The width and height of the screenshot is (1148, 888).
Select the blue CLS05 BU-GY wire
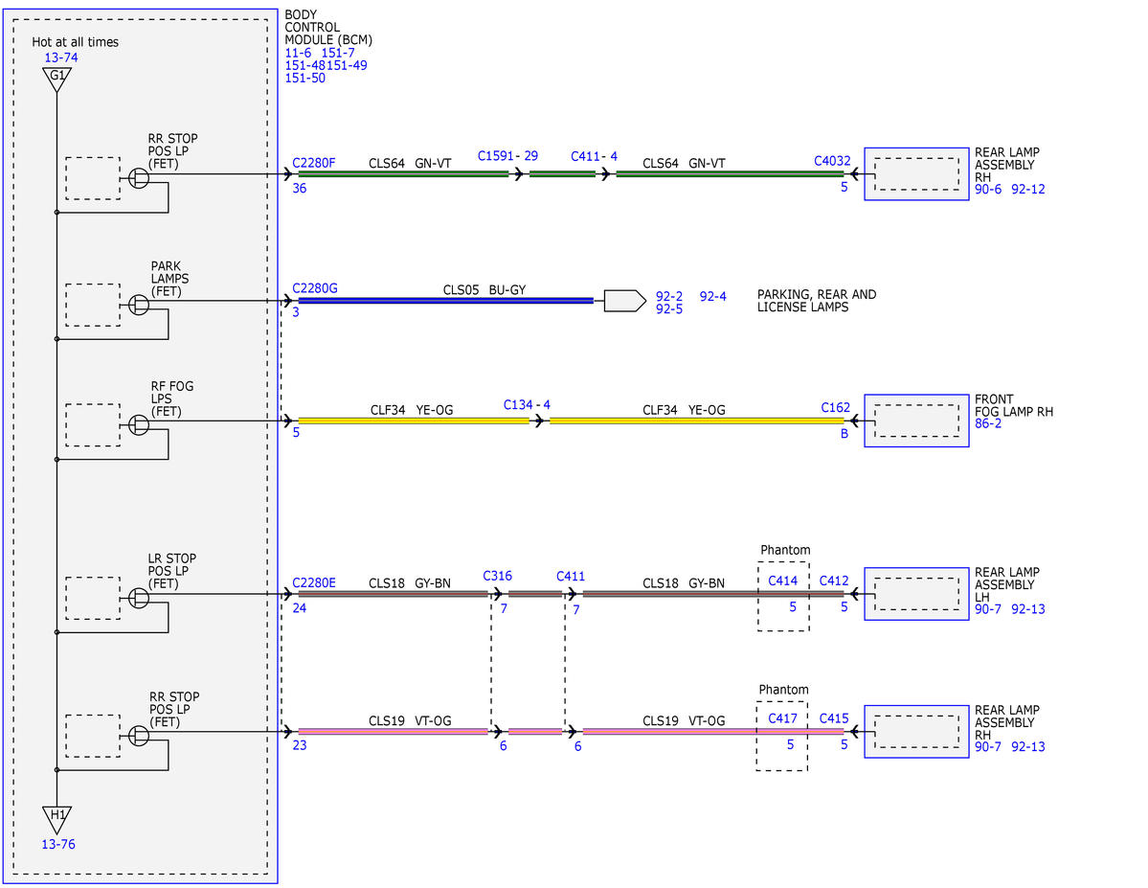[x=446, y=301]
